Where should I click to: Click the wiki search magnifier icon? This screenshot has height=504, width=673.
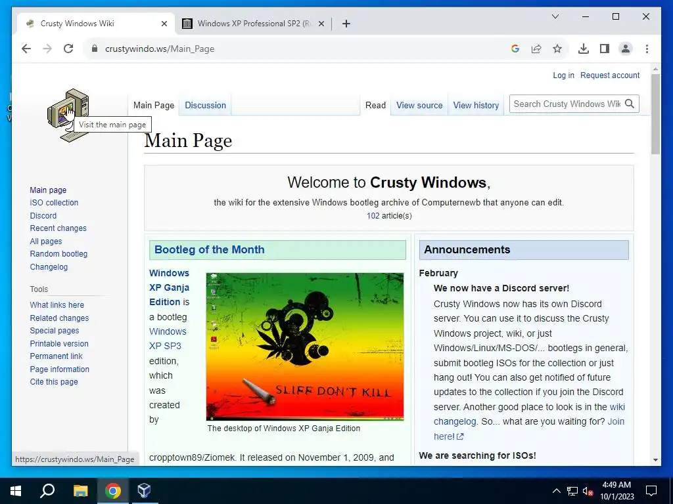point(630,104)
